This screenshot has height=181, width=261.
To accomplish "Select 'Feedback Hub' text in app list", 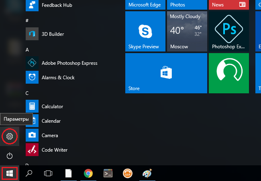I will pyautogui.click(x=57, y=5).
